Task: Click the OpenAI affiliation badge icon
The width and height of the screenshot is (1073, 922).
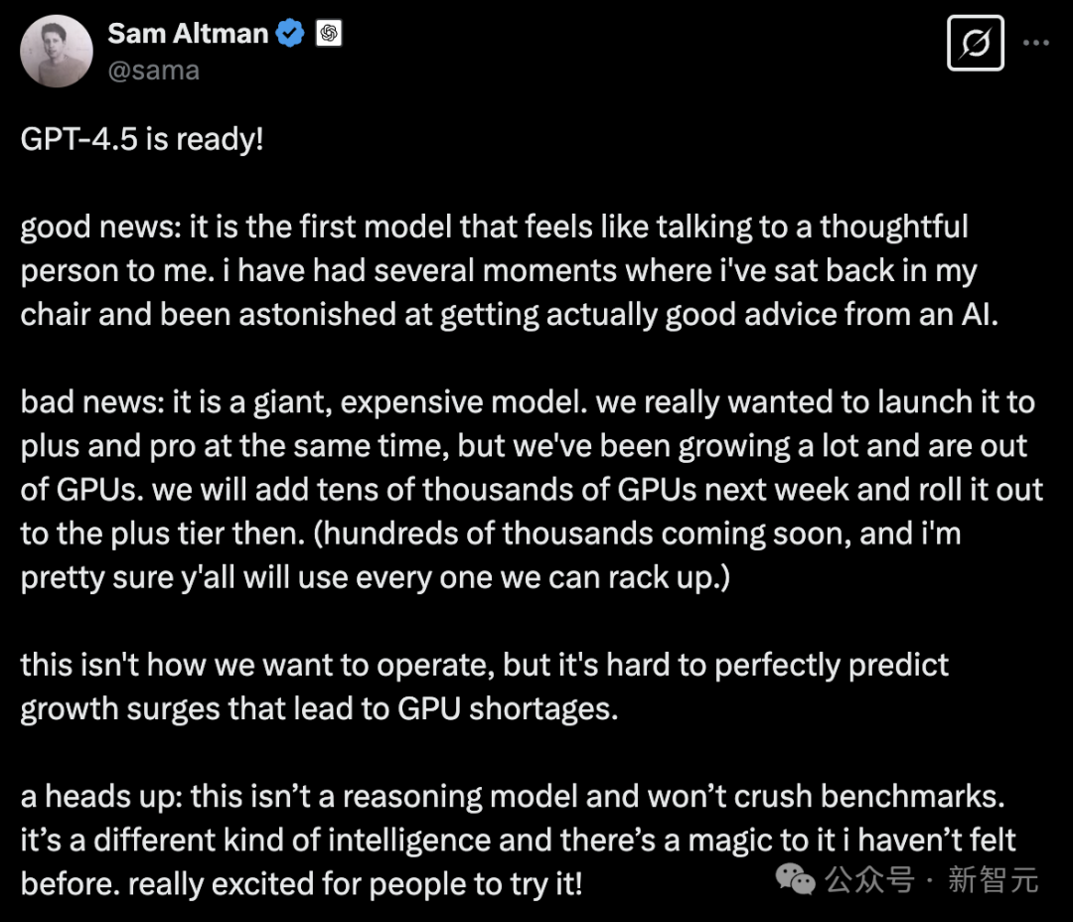Action: (x=329, y=33)
